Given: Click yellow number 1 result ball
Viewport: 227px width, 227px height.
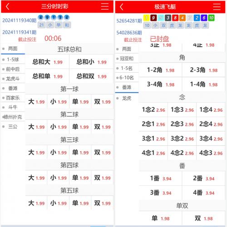Looking at the screenshot, I should click(x=146, y=18).
